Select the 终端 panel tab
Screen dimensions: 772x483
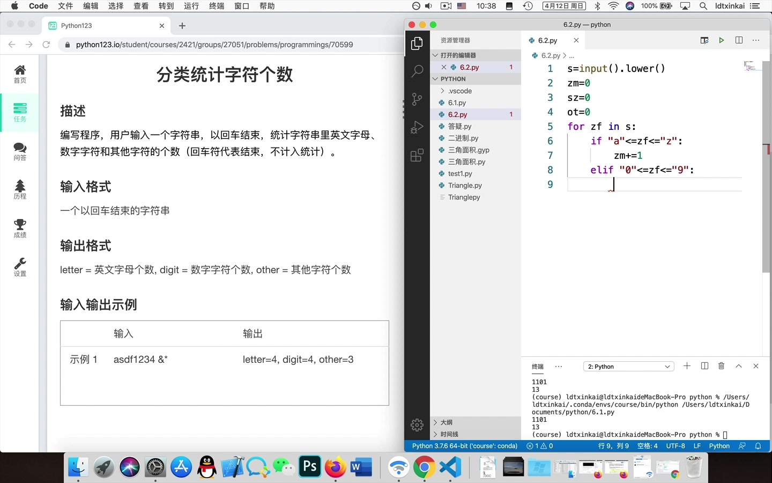(538, 367)
